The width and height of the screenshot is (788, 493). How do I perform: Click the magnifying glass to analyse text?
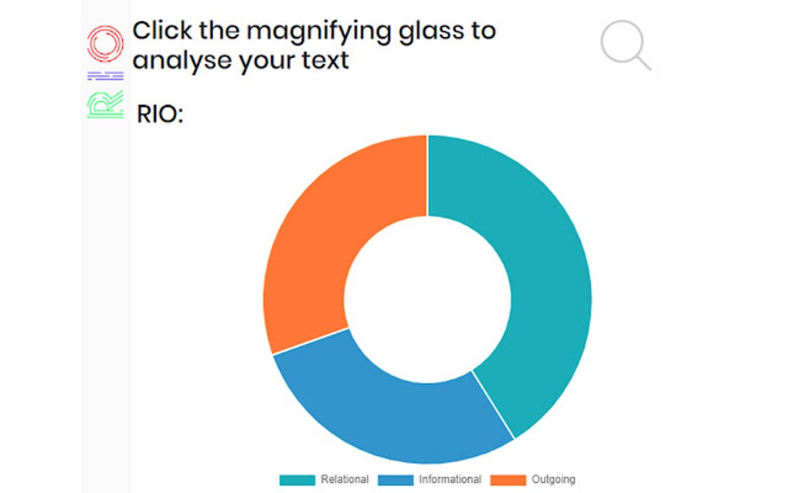[x=624, y=43]
